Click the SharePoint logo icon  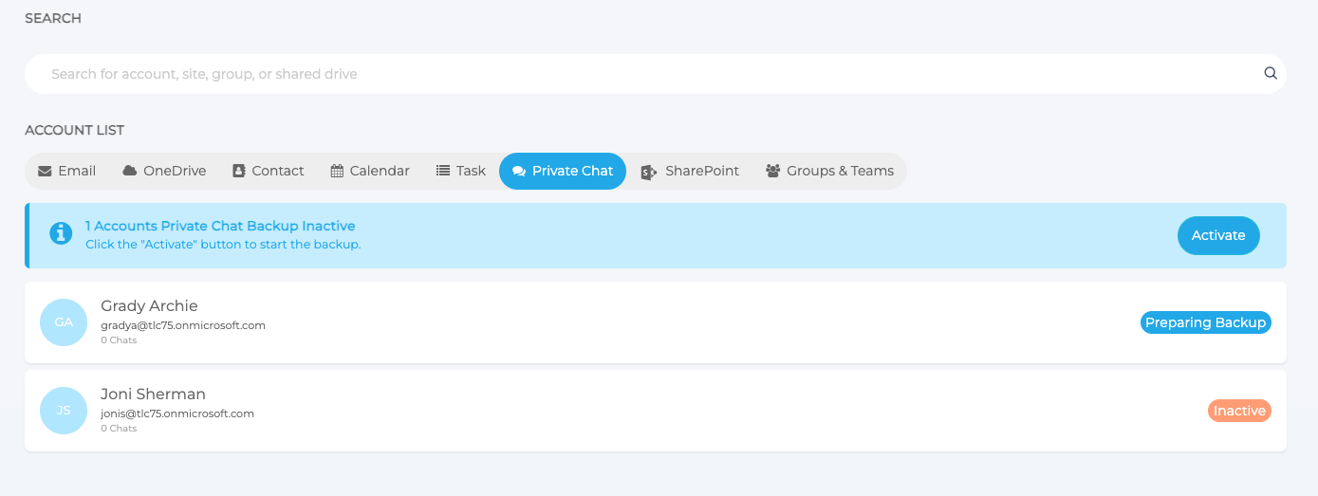649,172
